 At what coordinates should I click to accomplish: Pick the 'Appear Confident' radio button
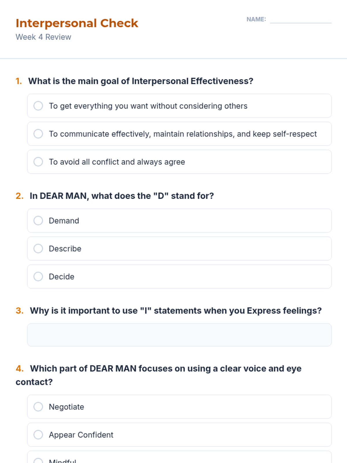pos(38,435)
